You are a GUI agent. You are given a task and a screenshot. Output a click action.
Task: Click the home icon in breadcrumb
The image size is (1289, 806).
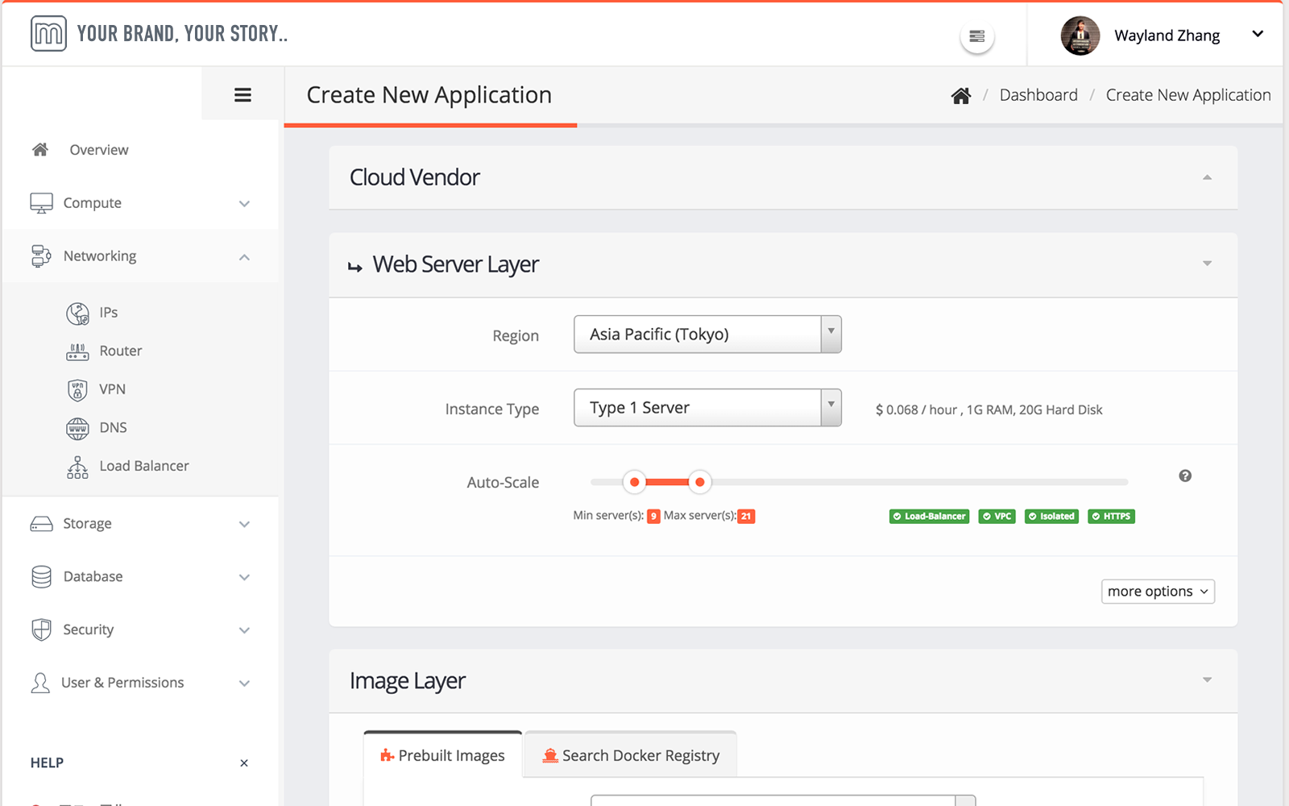click(x=960, y=96)
